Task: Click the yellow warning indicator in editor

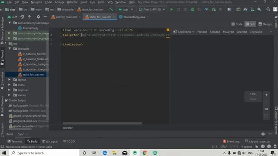Action: tap(168, 30)
